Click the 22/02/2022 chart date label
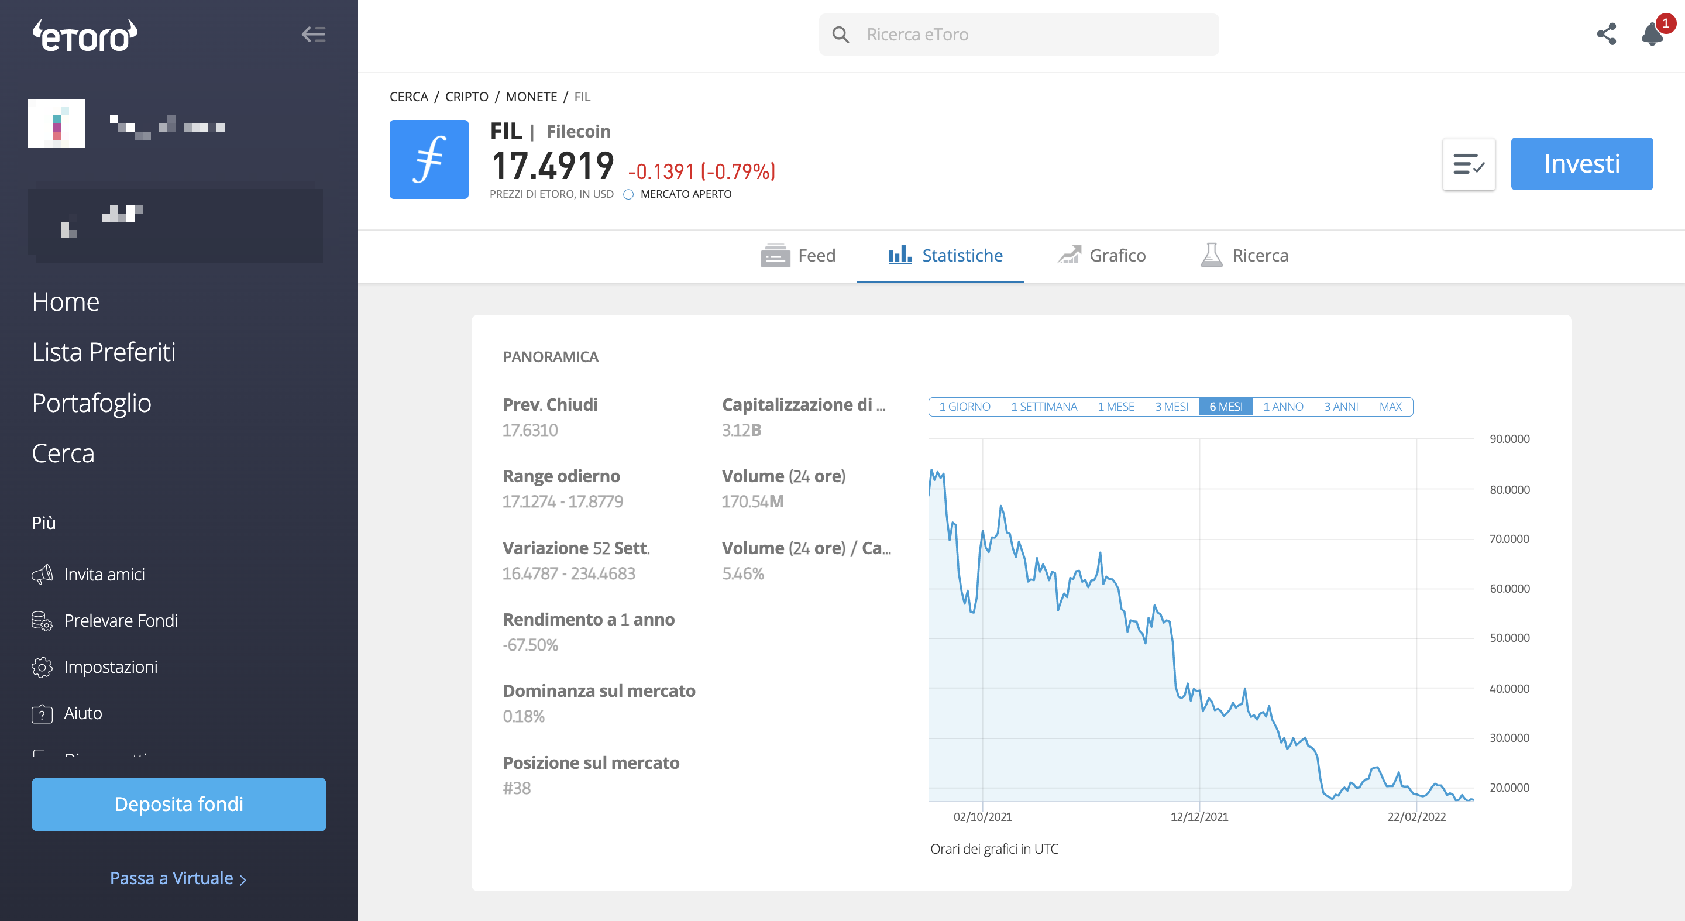 click(1417, 816)
